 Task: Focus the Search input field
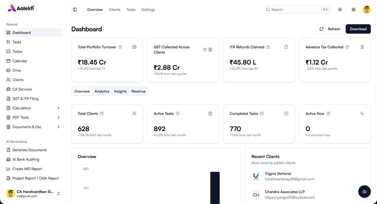coord(295,10)
